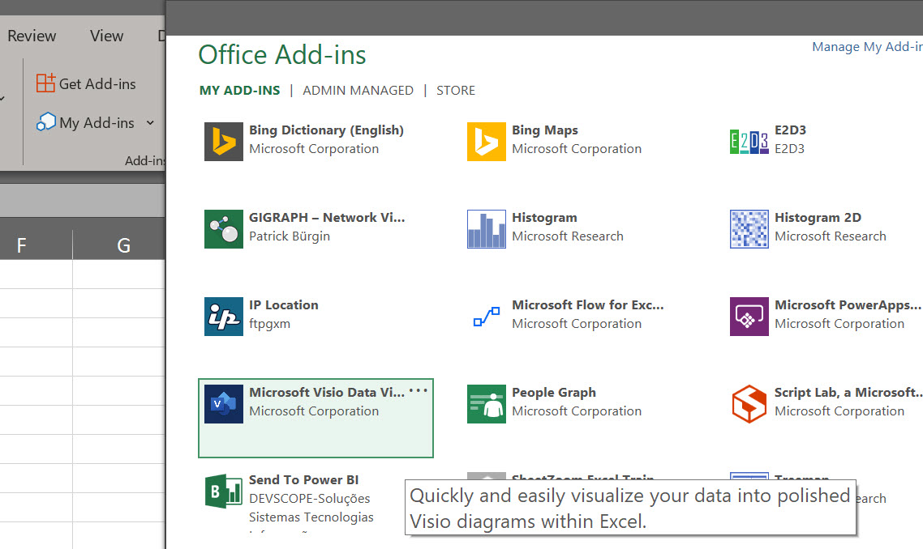The height and width of the screenshot is (549, 923).
Task: Click the IP Location add-in icon
Action: 224,317
